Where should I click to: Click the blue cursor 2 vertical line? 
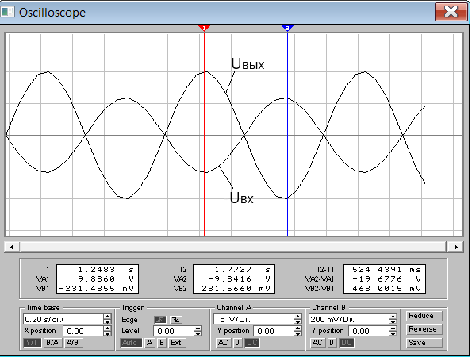287,134
